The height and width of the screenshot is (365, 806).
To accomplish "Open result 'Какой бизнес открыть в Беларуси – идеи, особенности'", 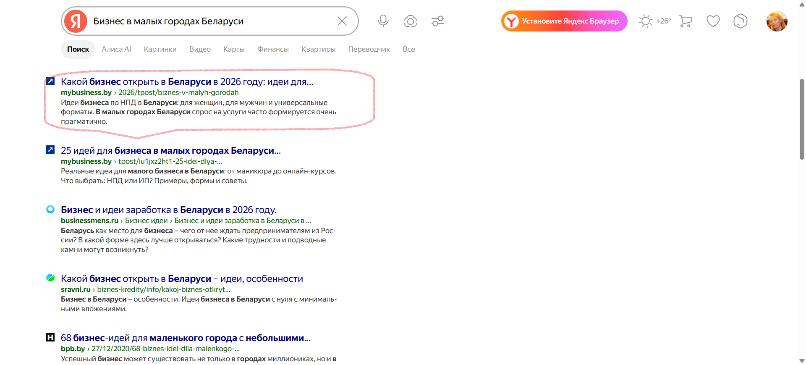I will (x=182, y=278).
